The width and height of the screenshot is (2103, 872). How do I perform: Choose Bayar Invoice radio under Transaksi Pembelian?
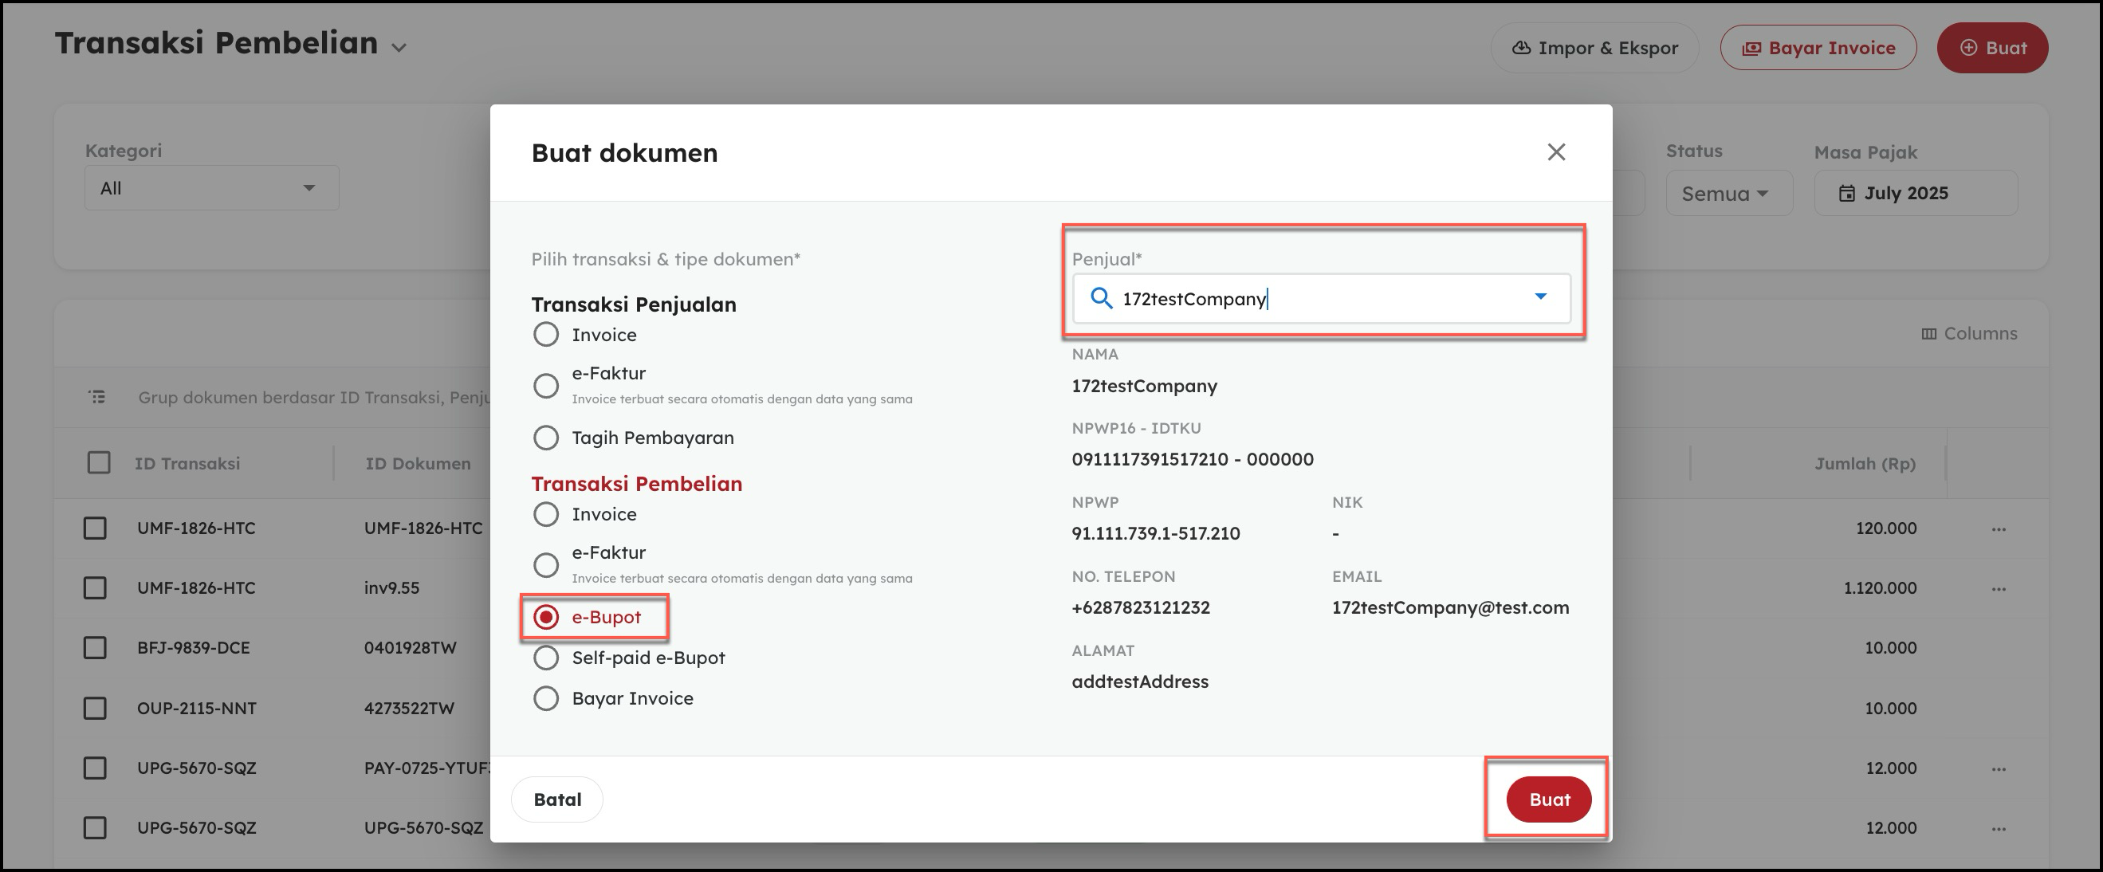[546, 699]
